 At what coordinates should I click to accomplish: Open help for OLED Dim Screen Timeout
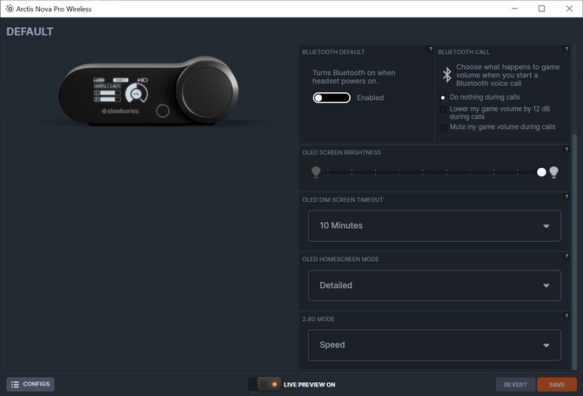566,197
